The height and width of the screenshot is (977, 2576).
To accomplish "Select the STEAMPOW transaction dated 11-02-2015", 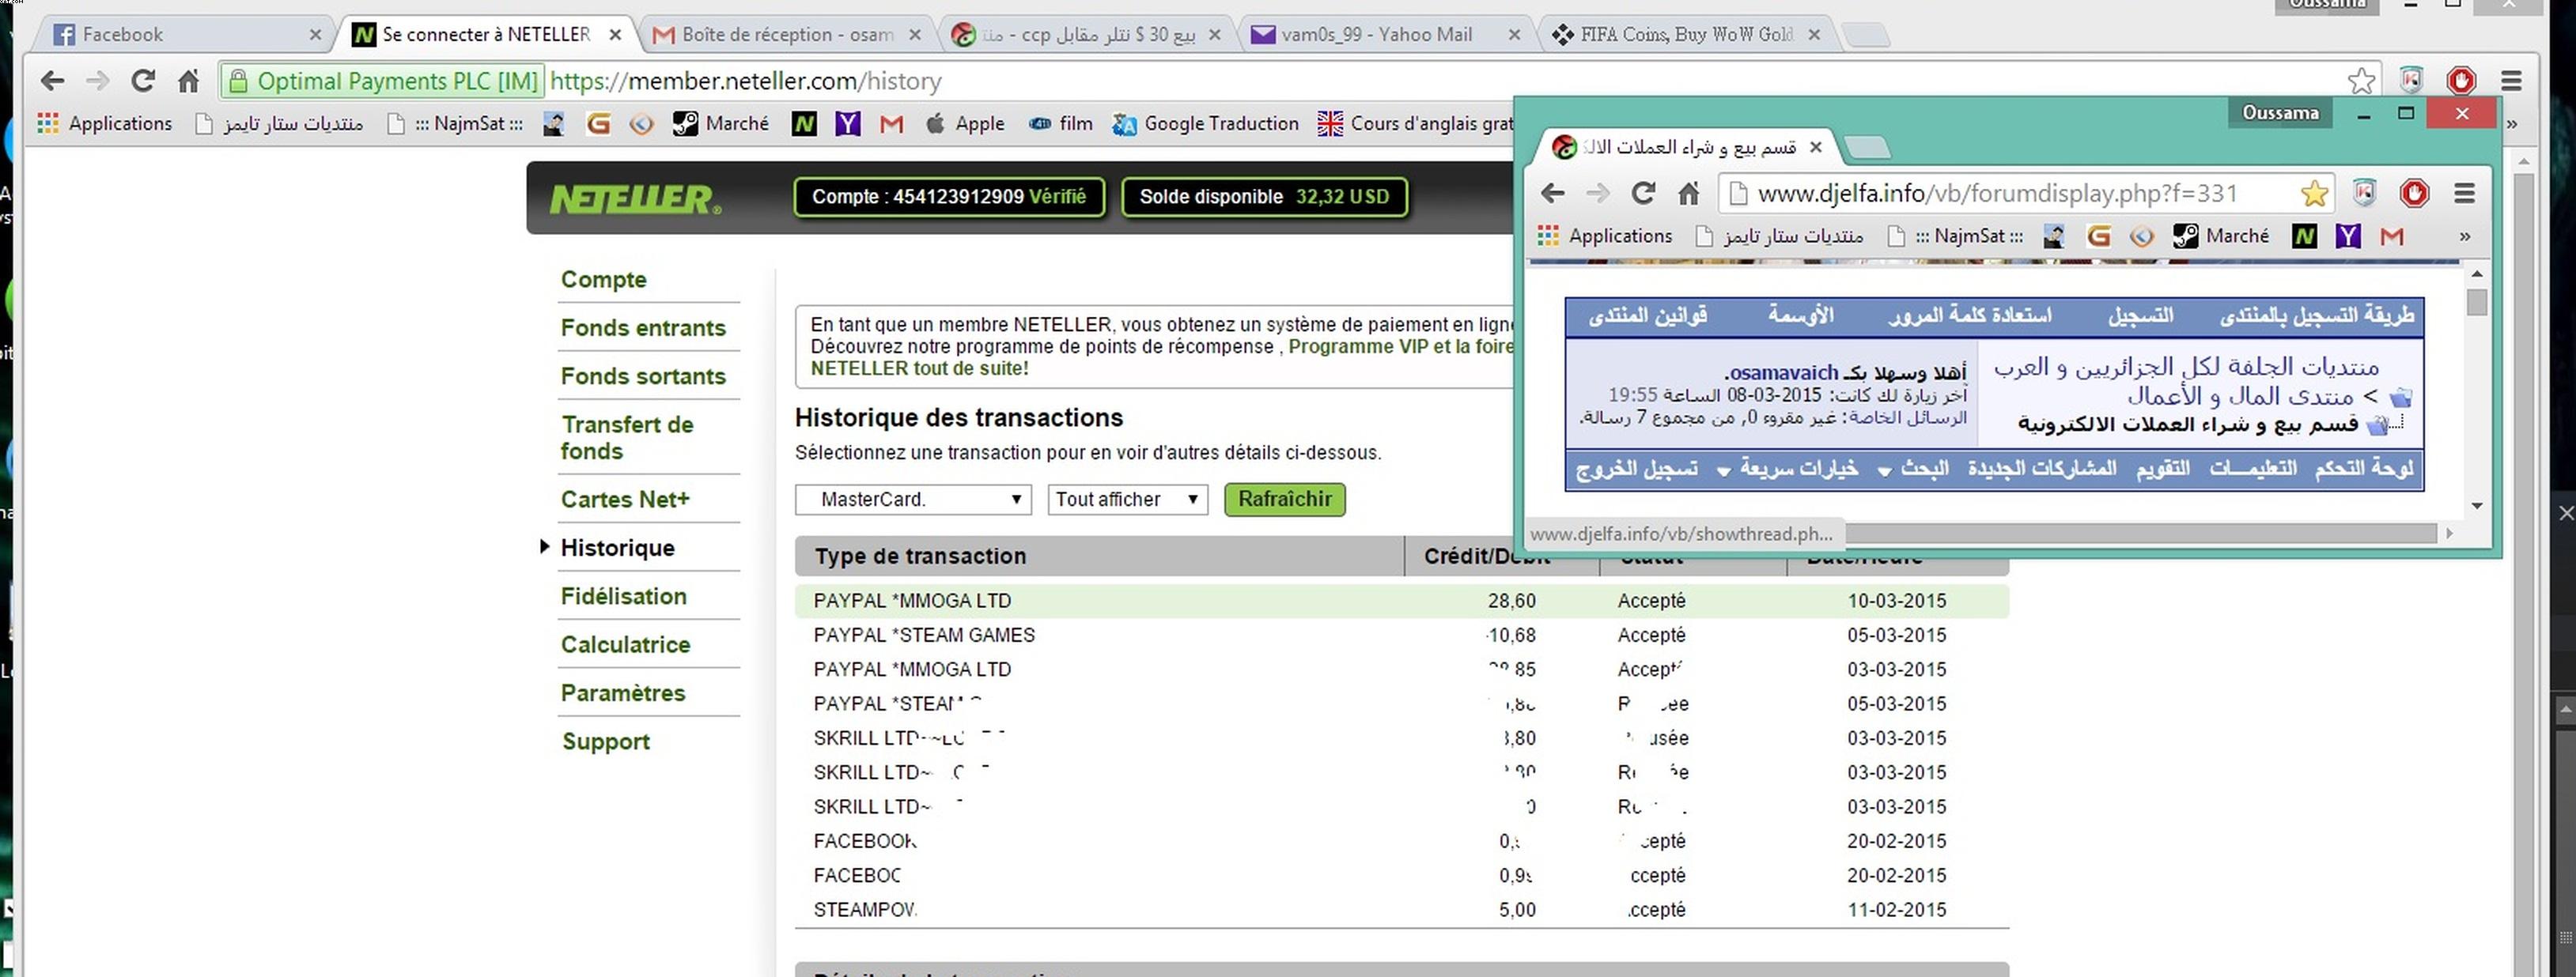I will click(1401, 910).
